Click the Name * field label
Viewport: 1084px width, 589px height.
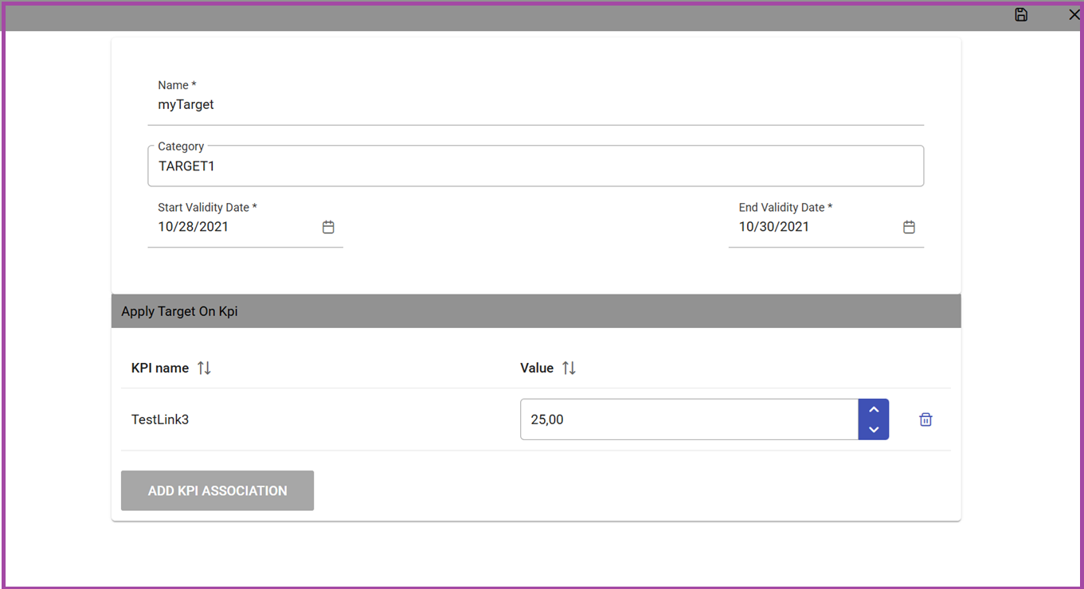[x=177, y=85]
